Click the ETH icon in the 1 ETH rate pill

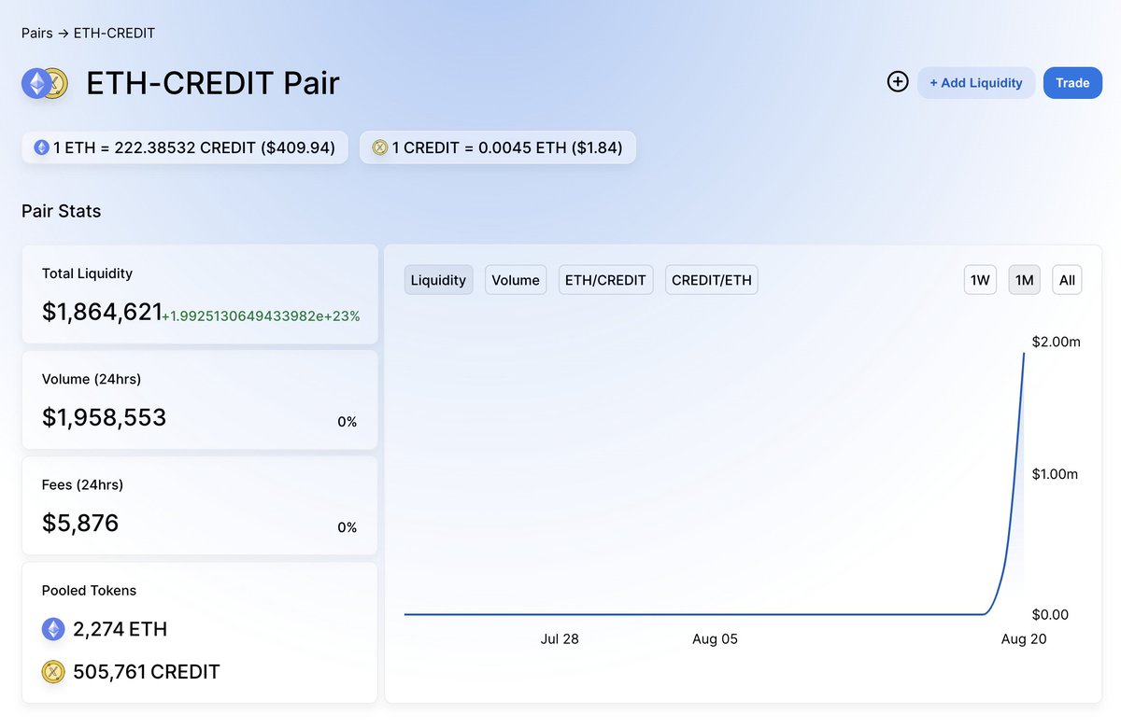tap(41, 147)
